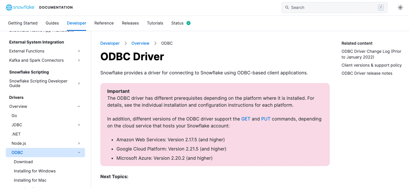Click the ODBC breadcrumb text
This screenshot has width=409, height=188.
pyautogui.click(x=167, y=43)
